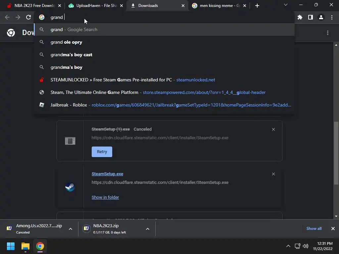Choose the 'grandma's boy cast' suggestion
339x254 pixels.
pyautogui.click(x=164, y=55)
